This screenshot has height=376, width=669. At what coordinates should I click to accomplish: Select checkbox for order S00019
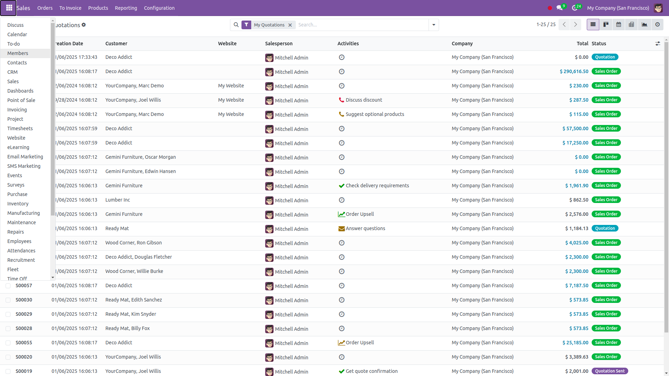coord(8,371)
